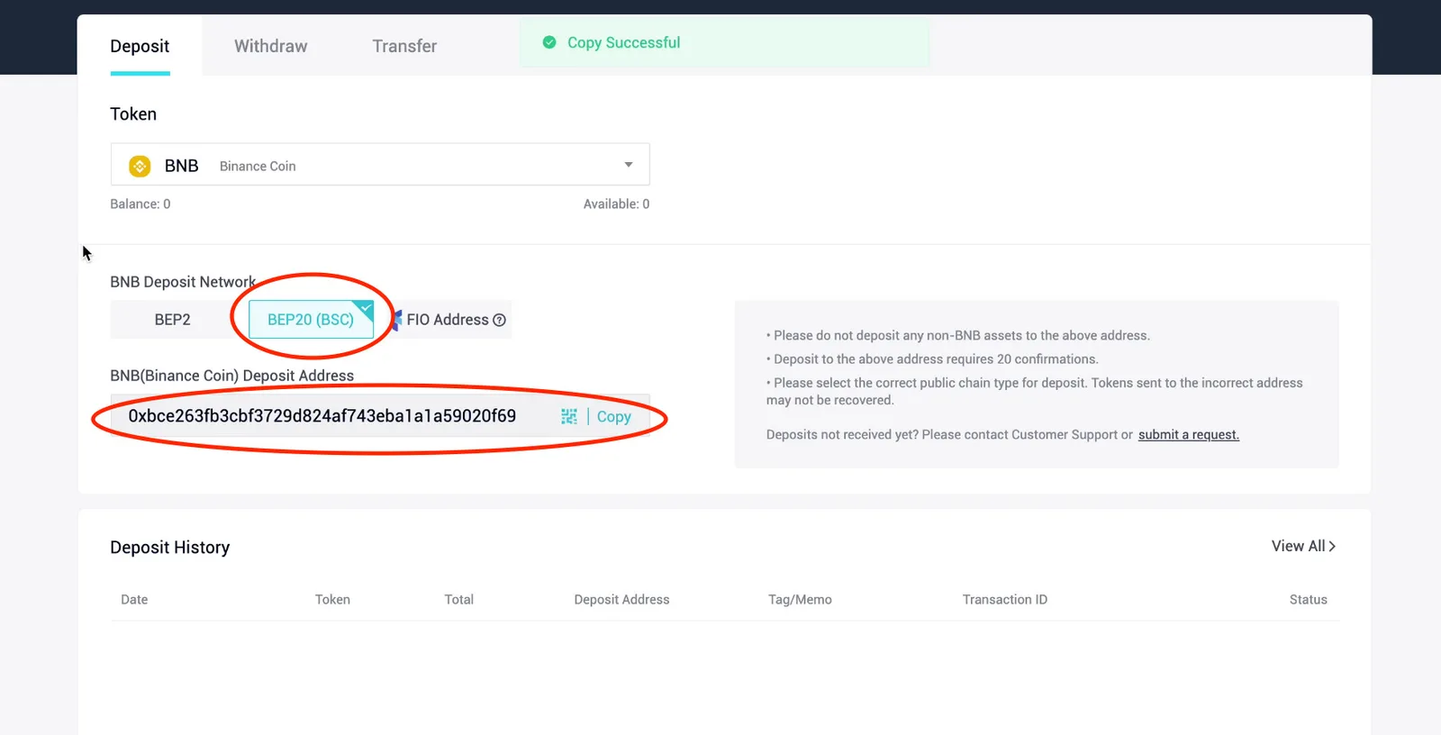Click the Copy Successful checkmark icon
Image resolution: width=1441 pixels, height=735 pixels.
pyautogui.click(x=549, y=42)
